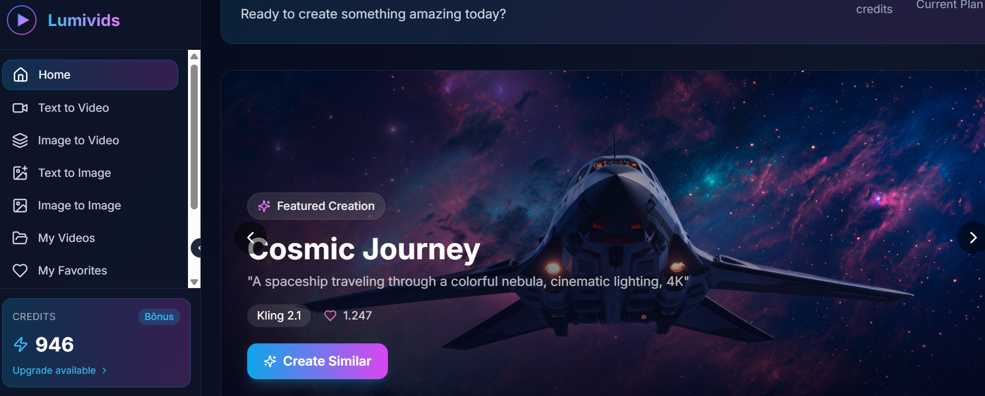The width and height of the screenshot is (985, 396).
Task: Collapse the sidebar with the edge arrow
Action: 197,248
